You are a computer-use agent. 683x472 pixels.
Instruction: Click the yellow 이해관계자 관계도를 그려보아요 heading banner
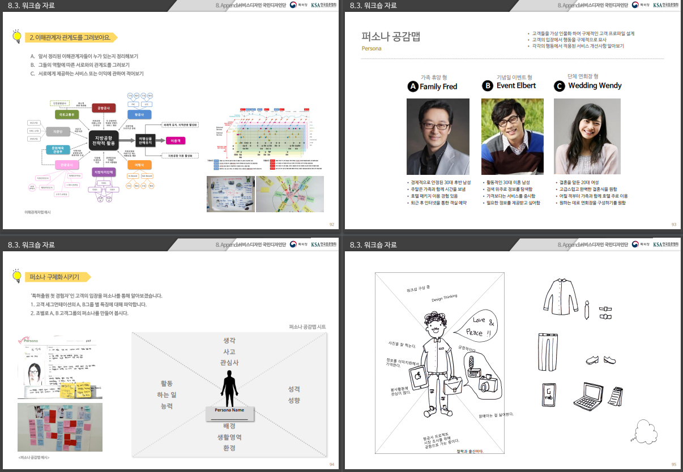71,38
